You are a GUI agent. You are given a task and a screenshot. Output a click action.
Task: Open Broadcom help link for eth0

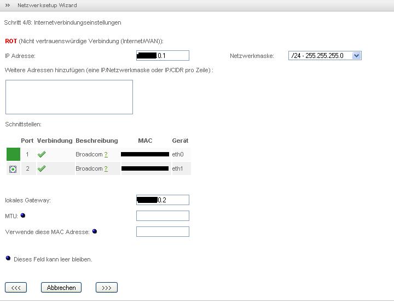point(106,155)
